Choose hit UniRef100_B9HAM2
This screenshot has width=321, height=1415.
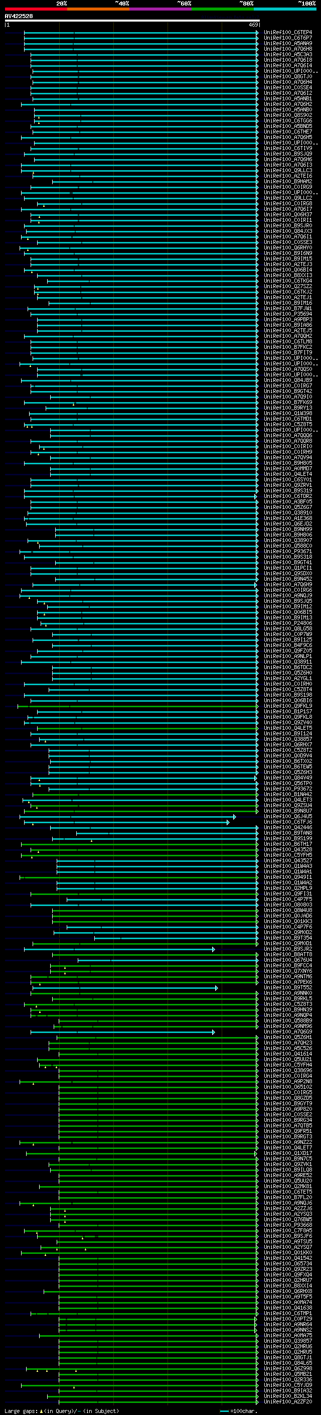(288, 181)
